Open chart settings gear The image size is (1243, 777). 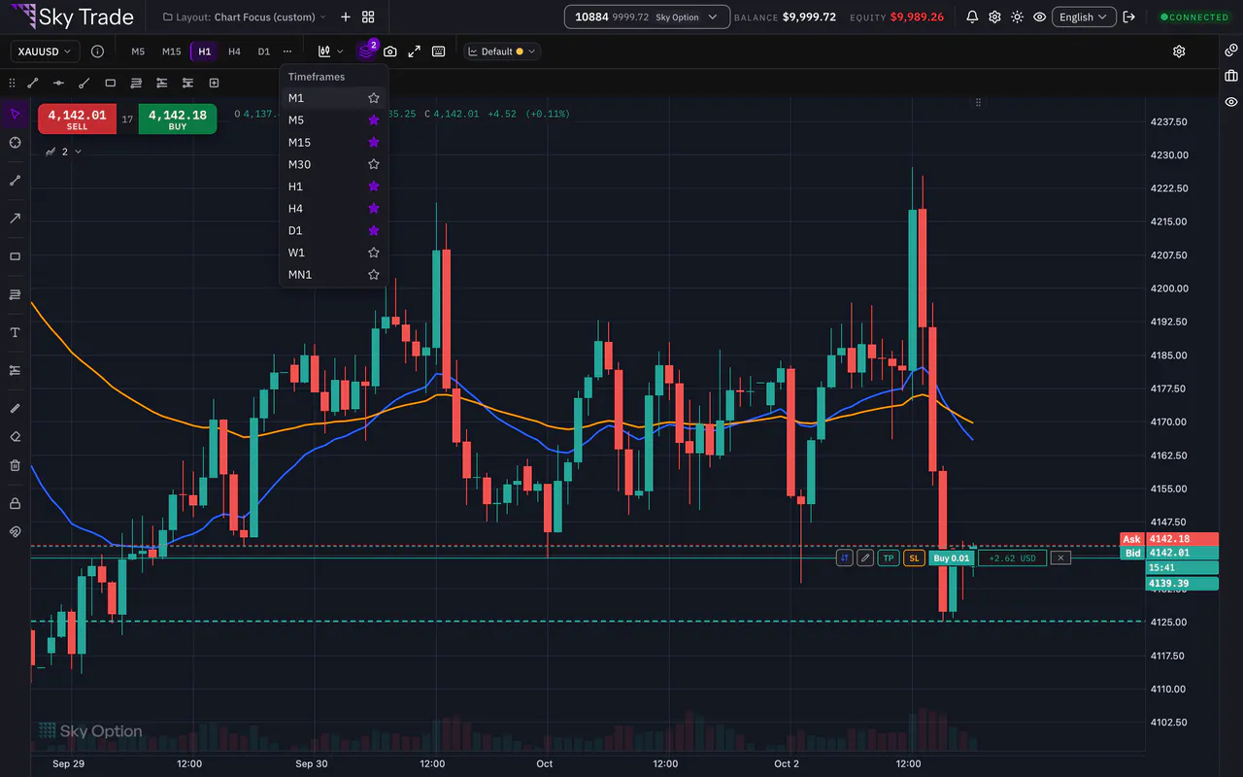[1179, 51]
